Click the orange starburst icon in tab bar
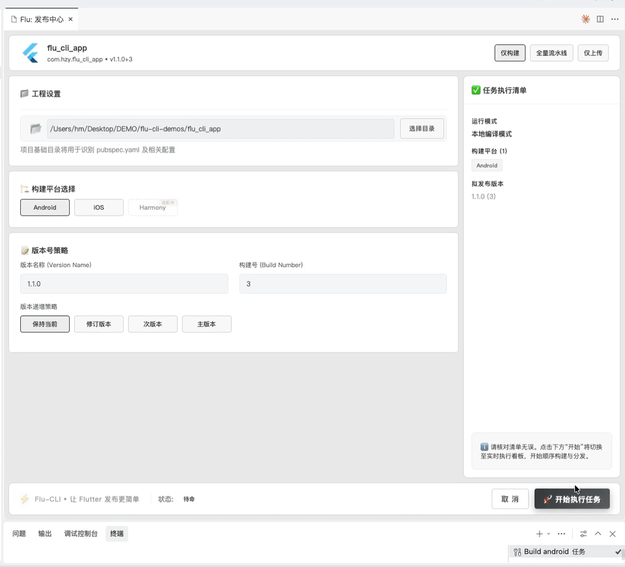Viewport: 625px width, 567px height. [x=585, y=19]
